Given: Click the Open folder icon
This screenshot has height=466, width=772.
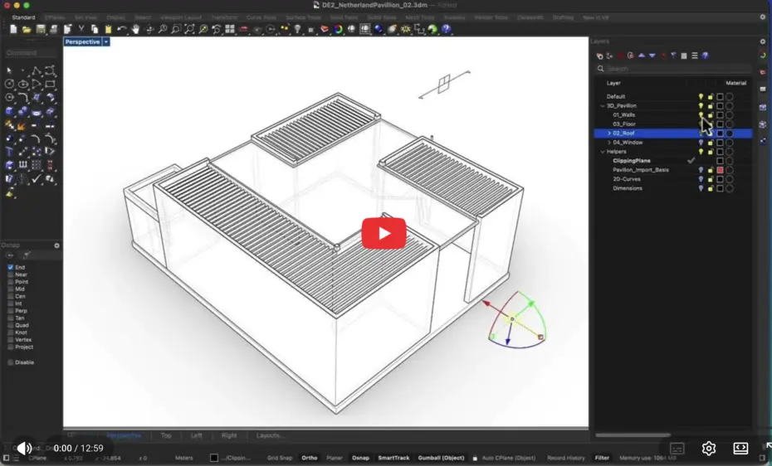Looking at the screenshot, I should 27,30.
